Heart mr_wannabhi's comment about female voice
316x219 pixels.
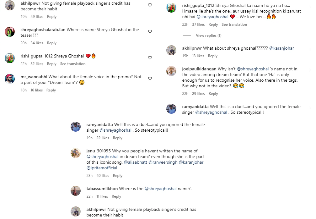150,79
